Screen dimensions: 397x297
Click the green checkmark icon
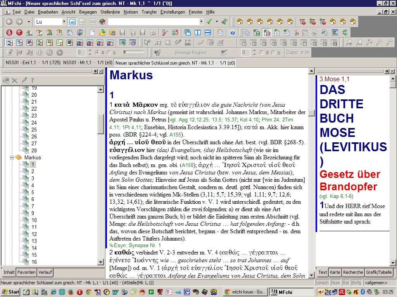[x=209, y=22]
